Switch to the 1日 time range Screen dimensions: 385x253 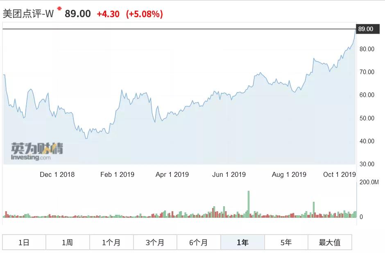24,242
